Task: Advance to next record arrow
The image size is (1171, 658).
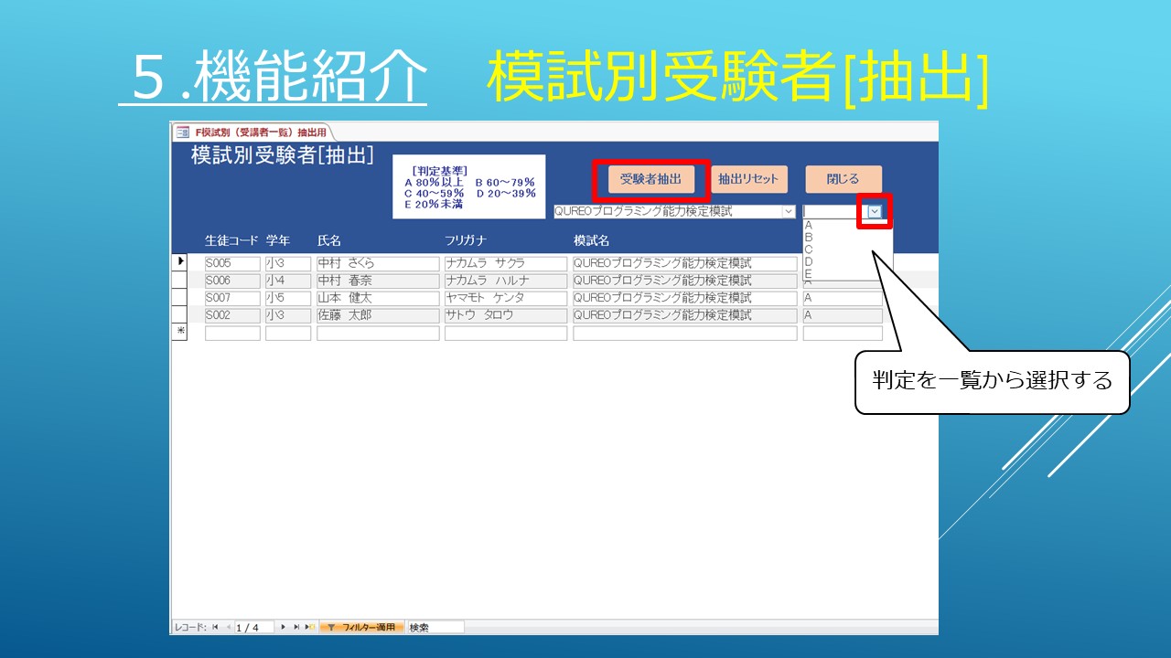Action: (x=284, y=627)
